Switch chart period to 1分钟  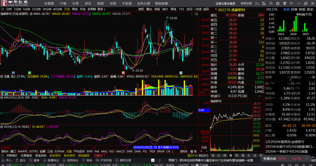18,9
